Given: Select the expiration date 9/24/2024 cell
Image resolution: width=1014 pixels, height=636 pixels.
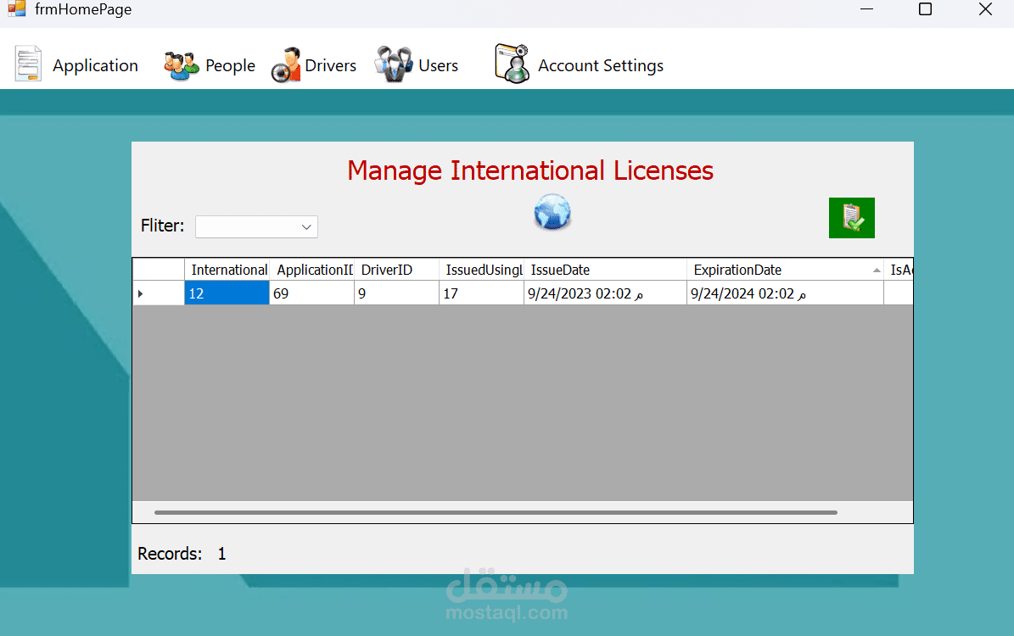Looking at the screenshot, I should (x=785, y=293).
